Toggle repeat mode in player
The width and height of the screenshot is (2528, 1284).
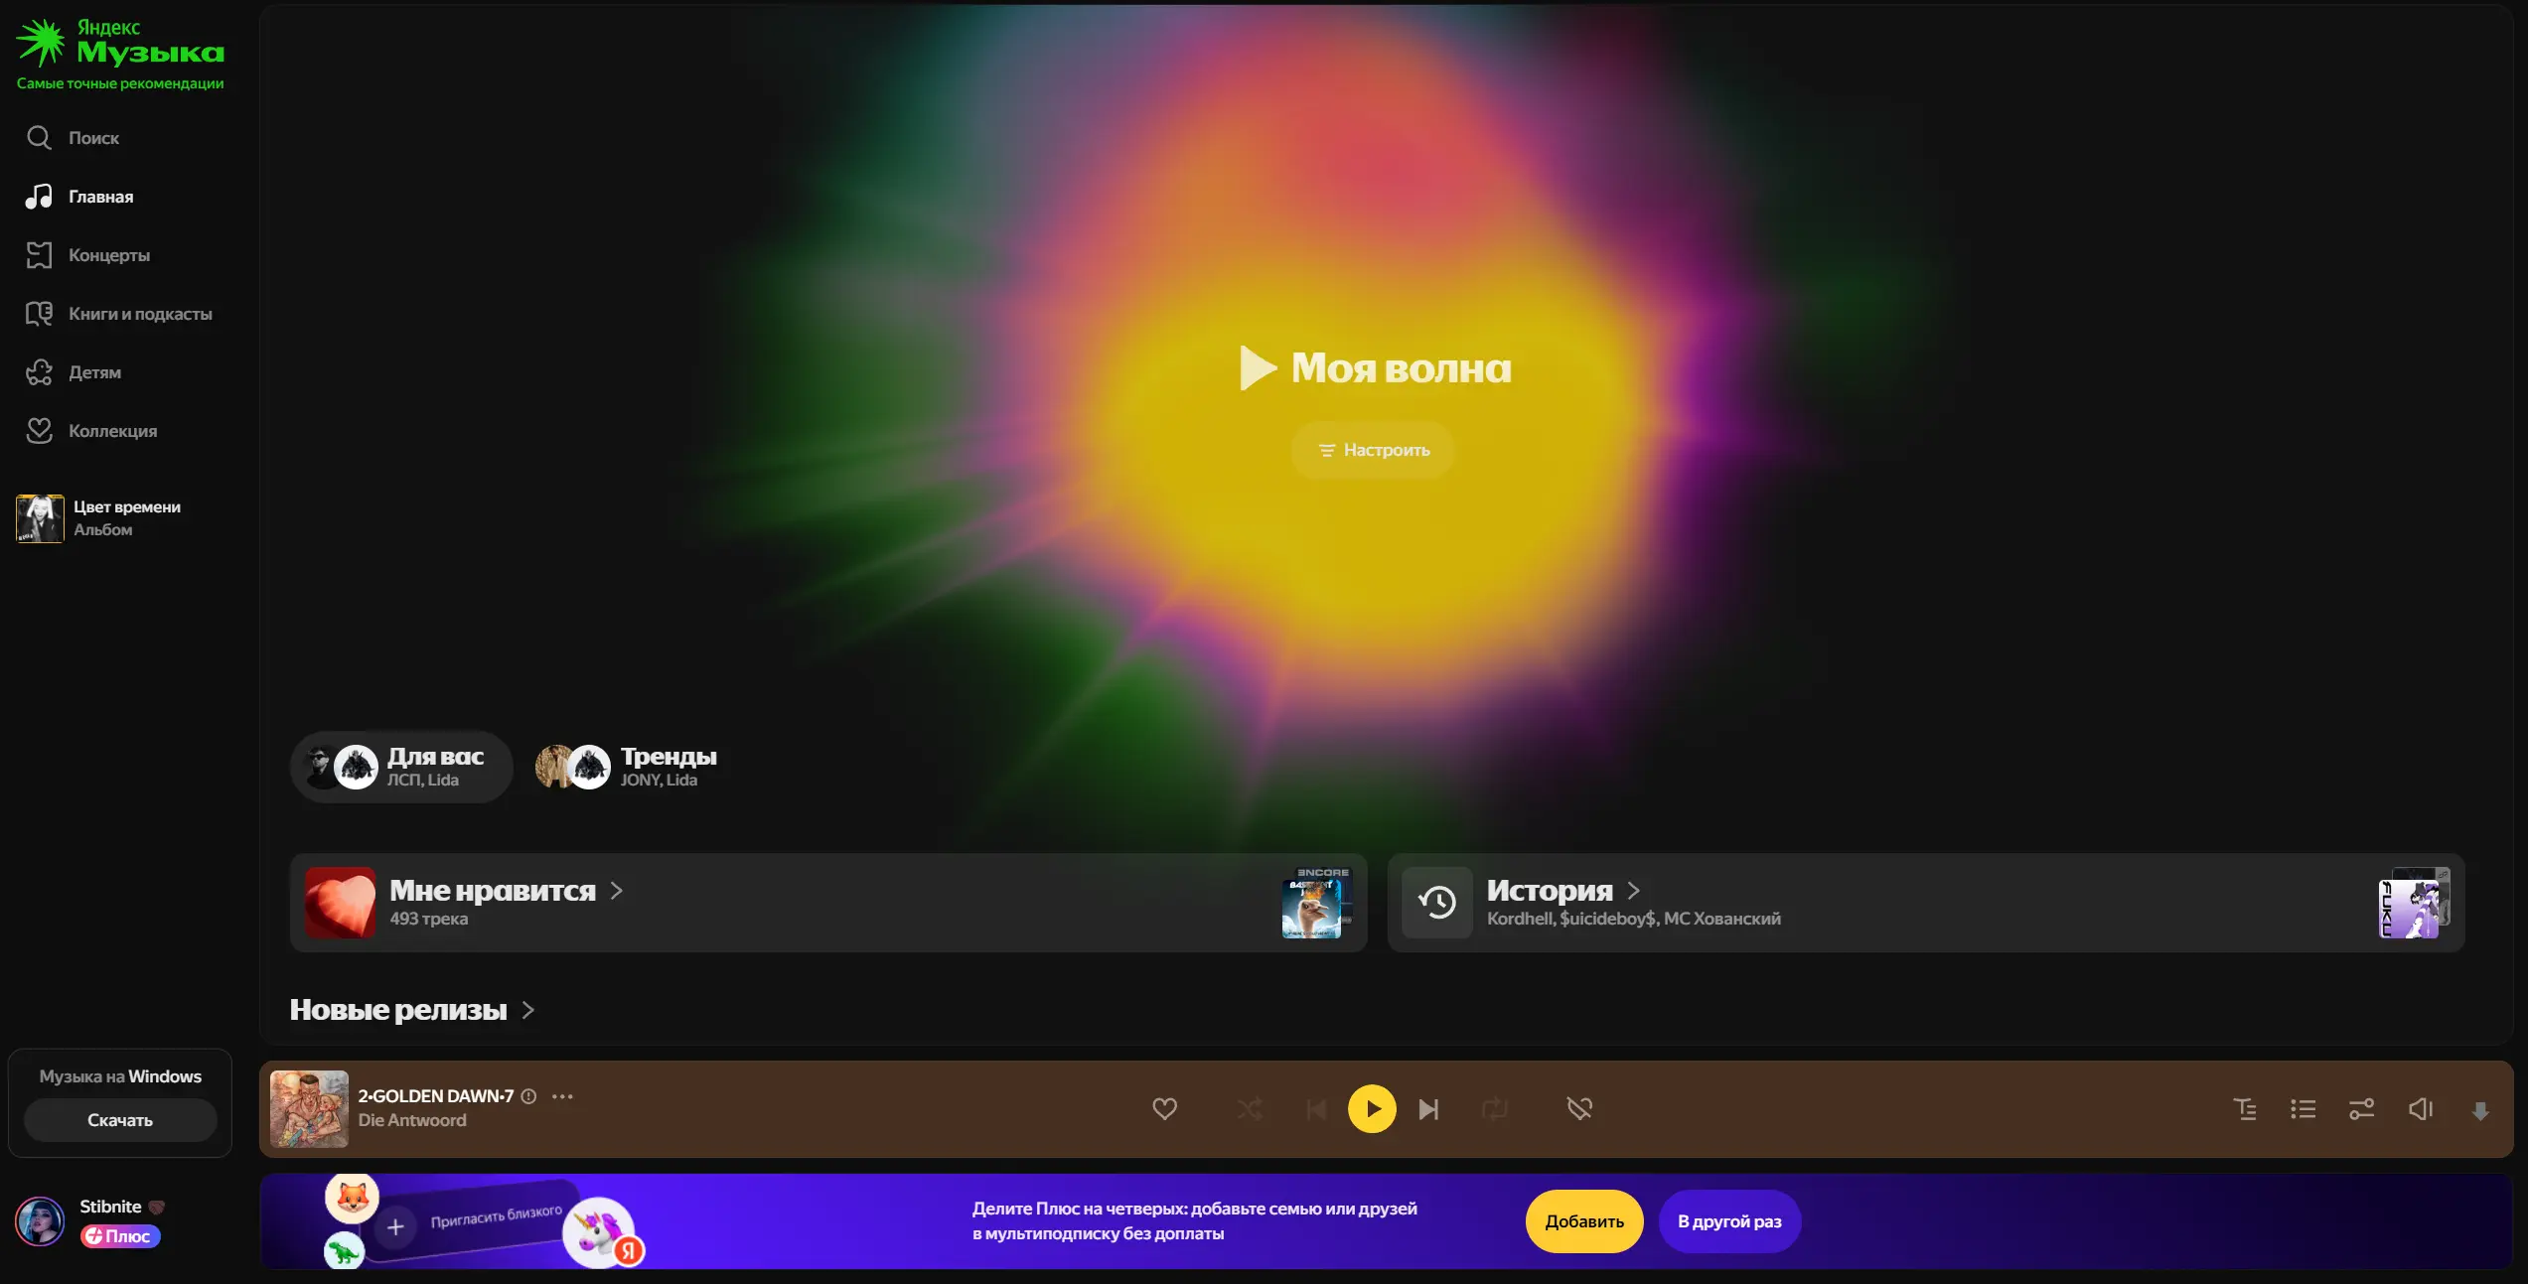pos(1494,1109)
